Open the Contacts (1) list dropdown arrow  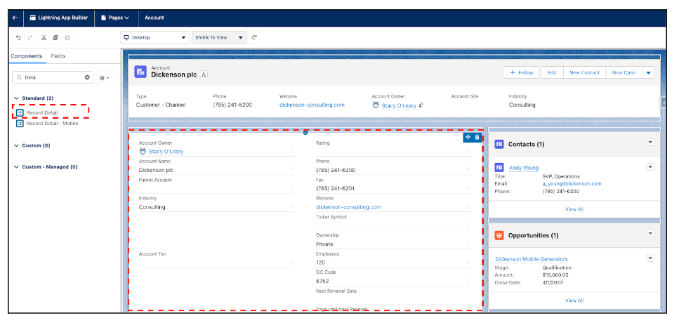pos(650,142)
